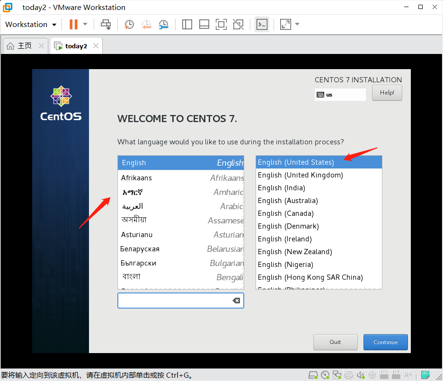Choose English (Nigeria) locale
This screenshot has width=443, height=381.
coord(319,265)
